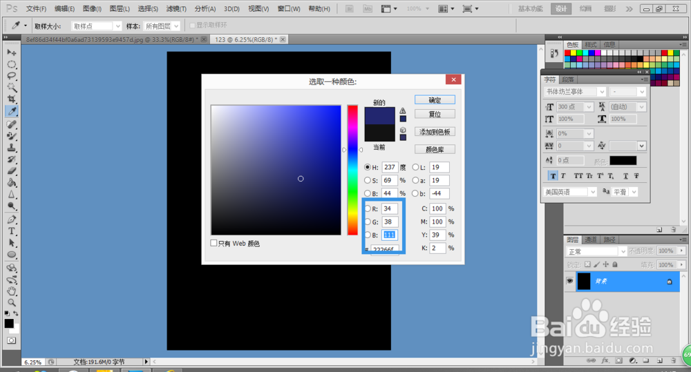Viewport: 691px width, 372px height.
Task: Click the 颜色库 button
Action: click(x=435, y=149)
